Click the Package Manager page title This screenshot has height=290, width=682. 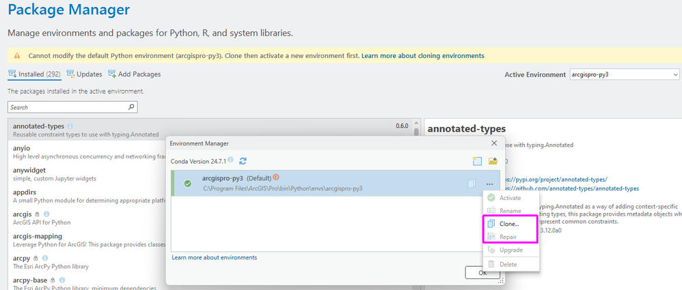coord(69,10)
